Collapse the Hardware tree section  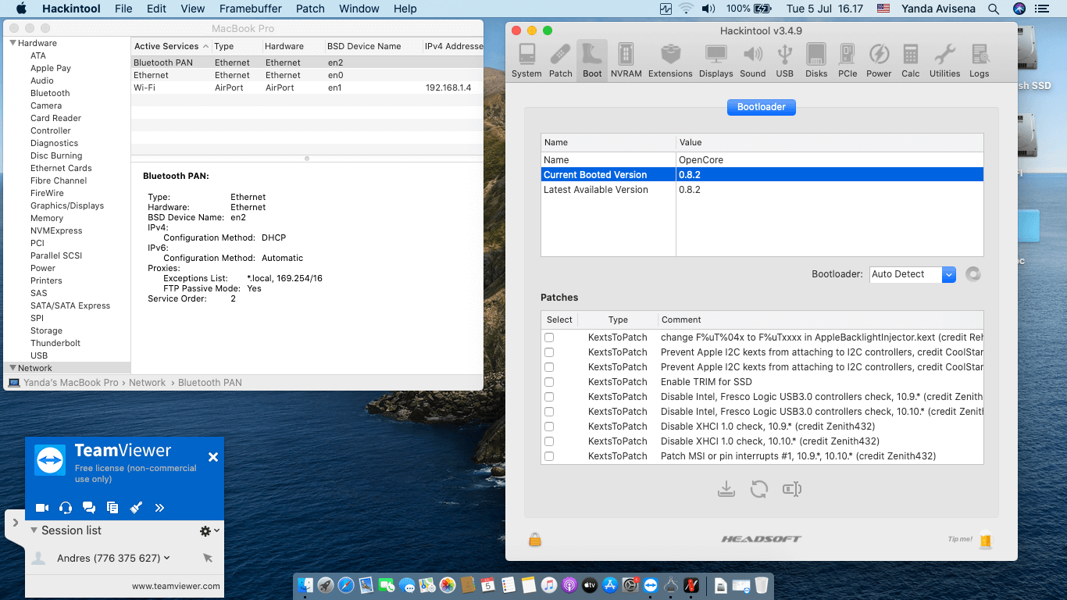pyautogui.click(x=13, y=43)
